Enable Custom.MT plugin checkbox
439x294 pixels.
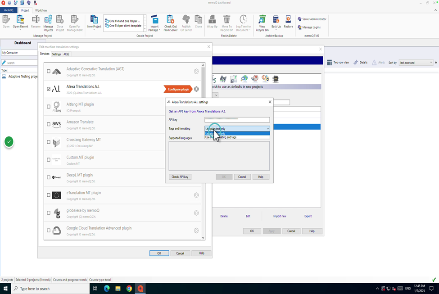point(49,159)
